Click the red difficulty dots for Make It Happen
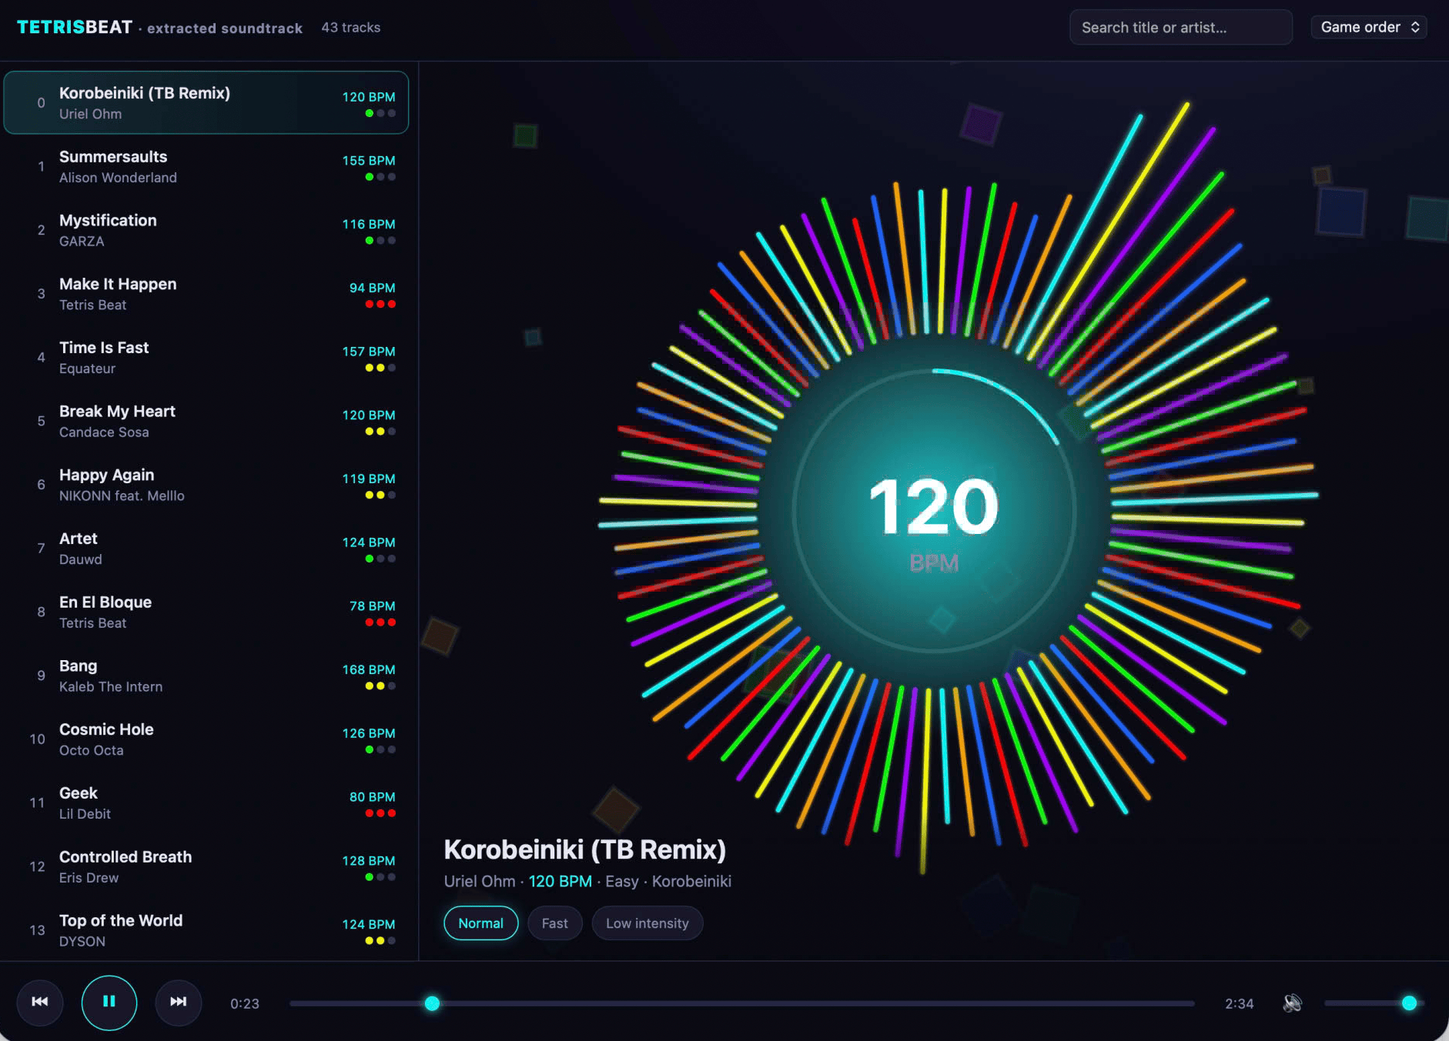The width and height of the screenshot is (1449, 1041). (x=380, y=304)
